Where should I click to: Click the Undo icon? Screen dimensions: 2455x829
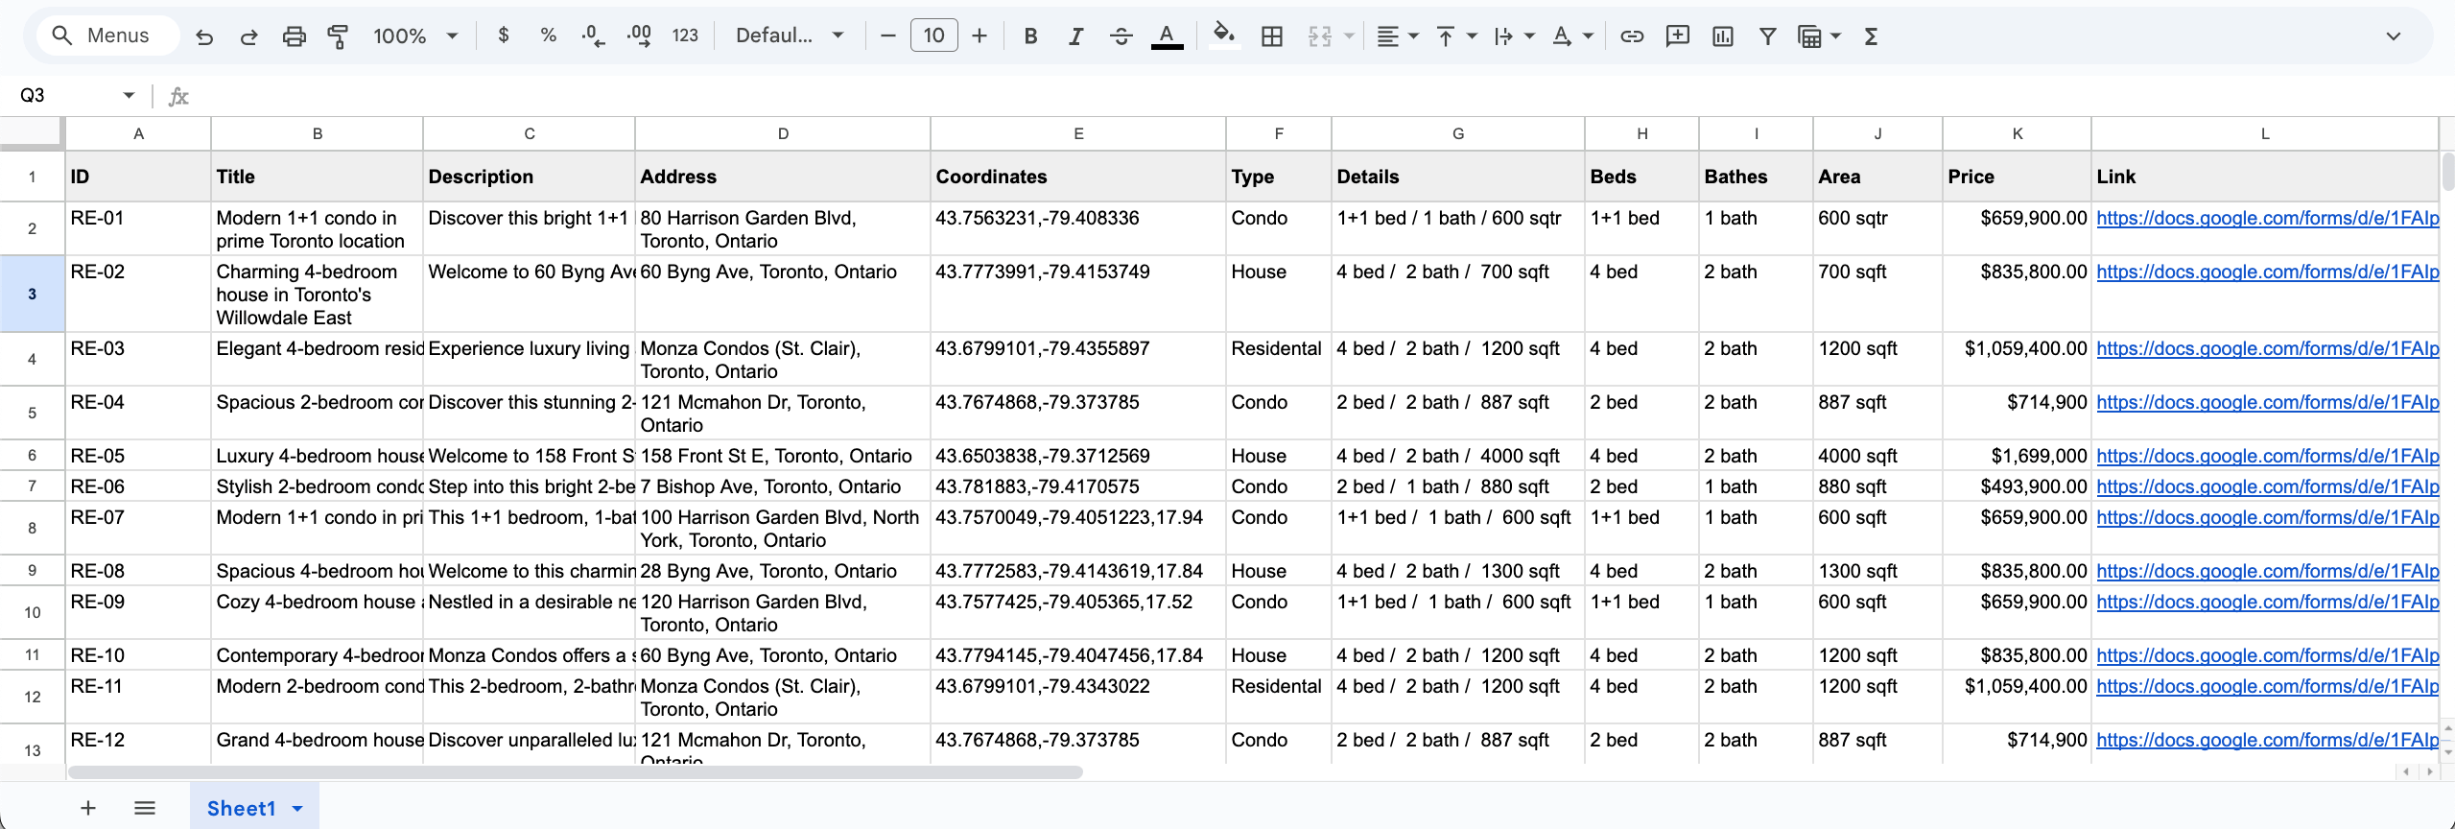tap(204, 36)
